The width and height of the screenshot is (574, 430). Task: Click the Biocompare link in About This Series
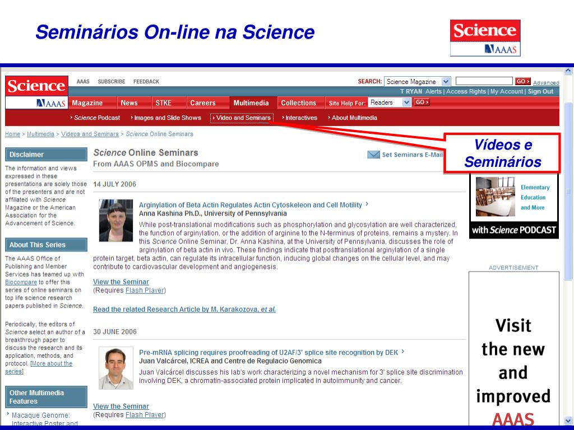(21, 282)
